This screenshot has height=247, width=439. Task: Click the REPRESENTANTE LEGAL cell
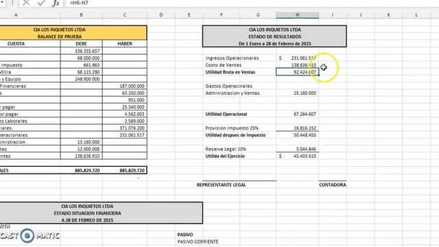coord(221,185)
